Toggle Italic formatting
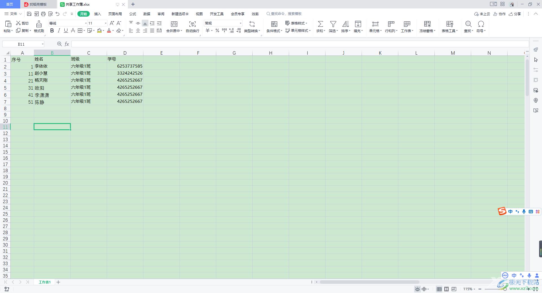 point(59,30)
